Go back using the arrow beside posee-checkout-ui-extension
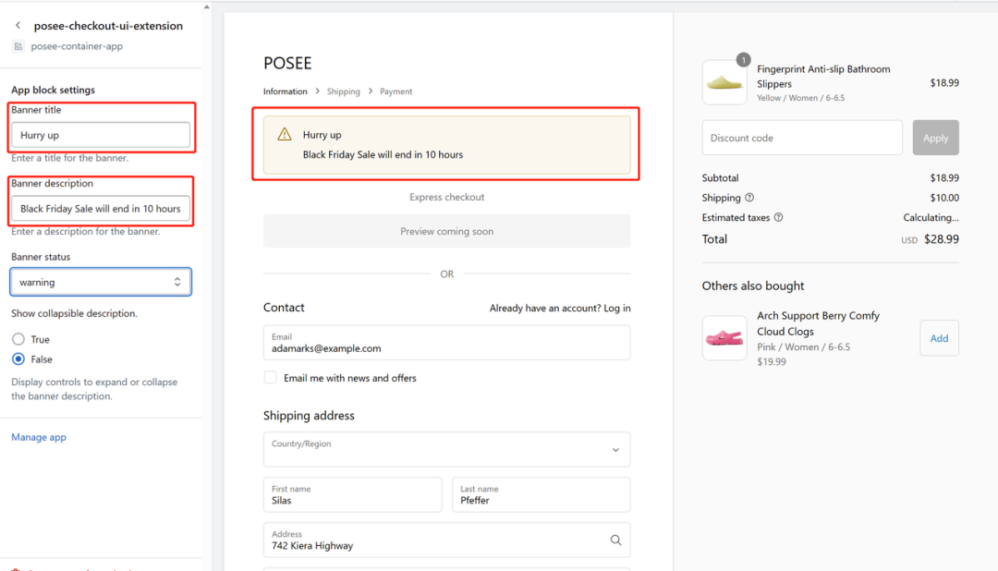Image resolution: width=998 pixels, height=571 pixels. coord(18,26)
